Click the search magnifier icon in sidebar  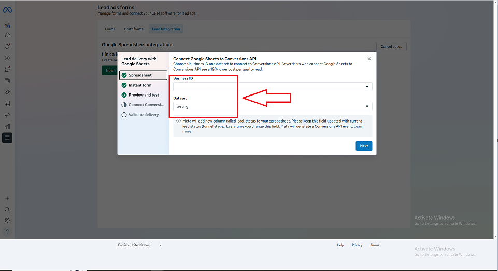[7, 210]
